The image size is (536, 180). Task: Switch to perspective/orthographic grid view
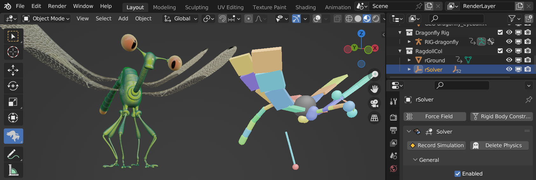click(x=374, y=118)
